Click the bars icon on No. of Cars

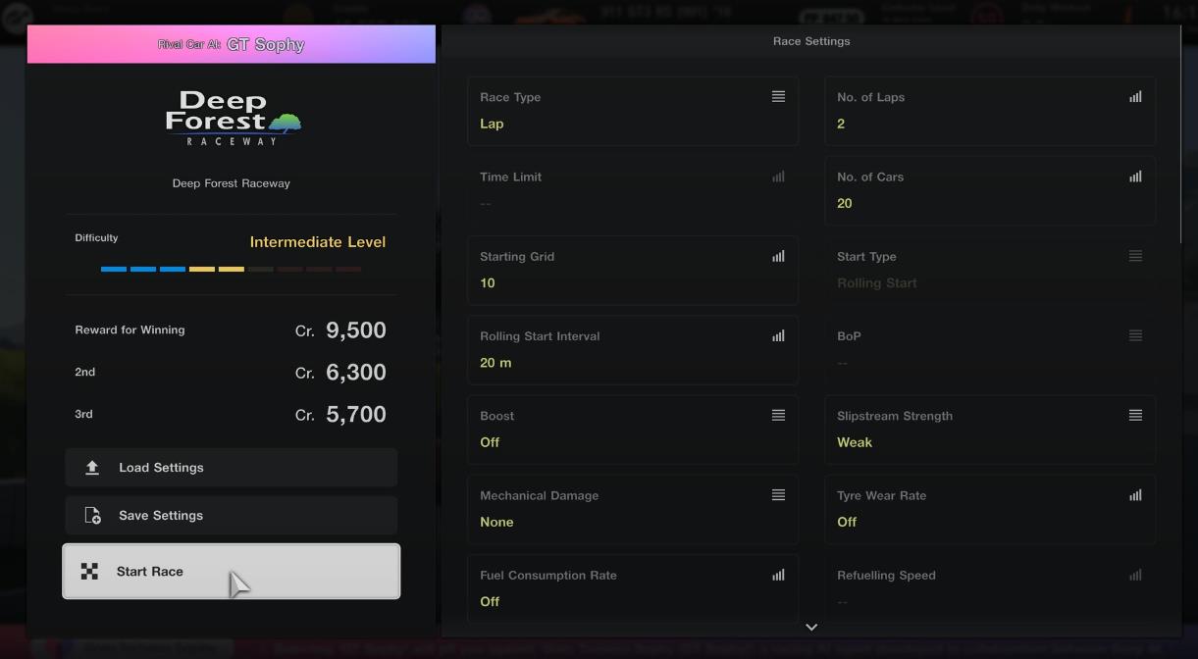tap(1135, 177)
